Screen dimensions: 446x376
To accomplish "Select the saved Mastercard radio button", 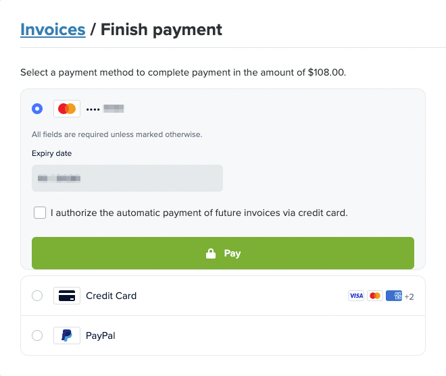I will 37,109.
